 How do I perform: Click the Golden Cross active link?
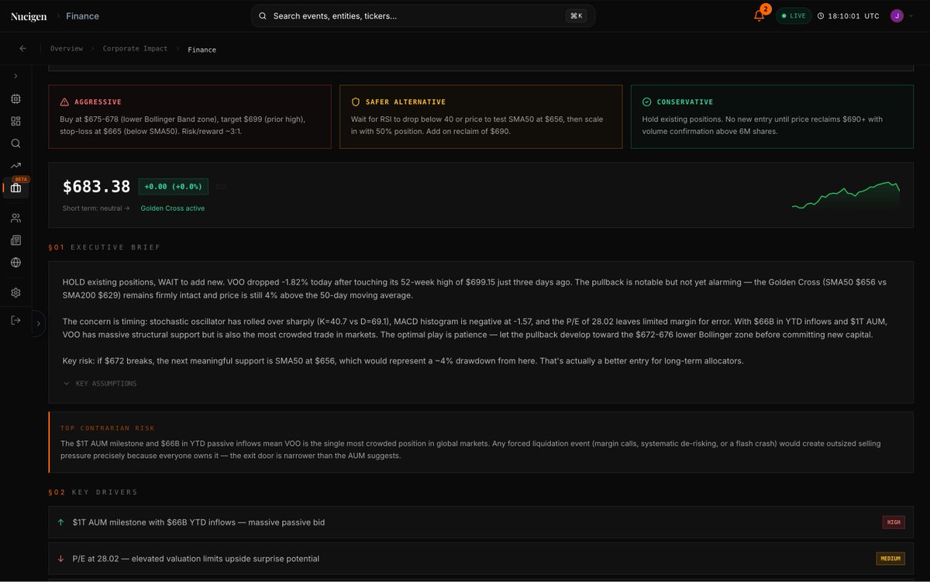click(173, 208)
